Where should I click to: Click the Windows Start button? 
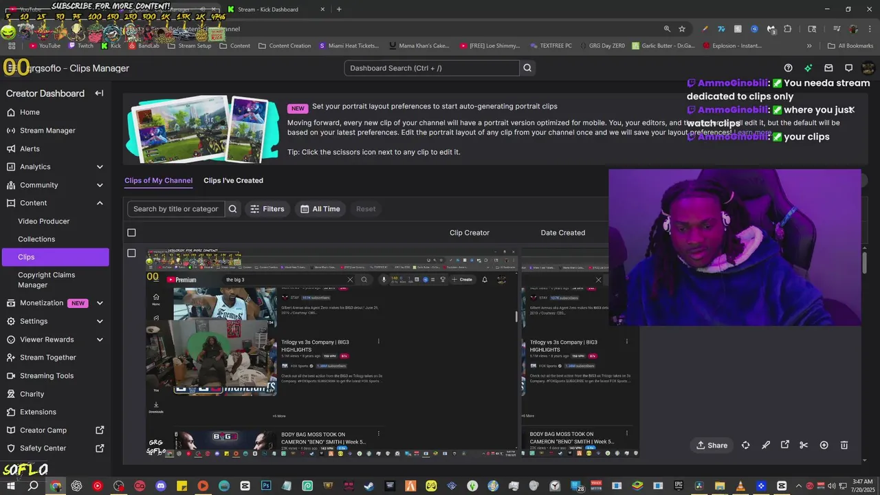(12, 486)
